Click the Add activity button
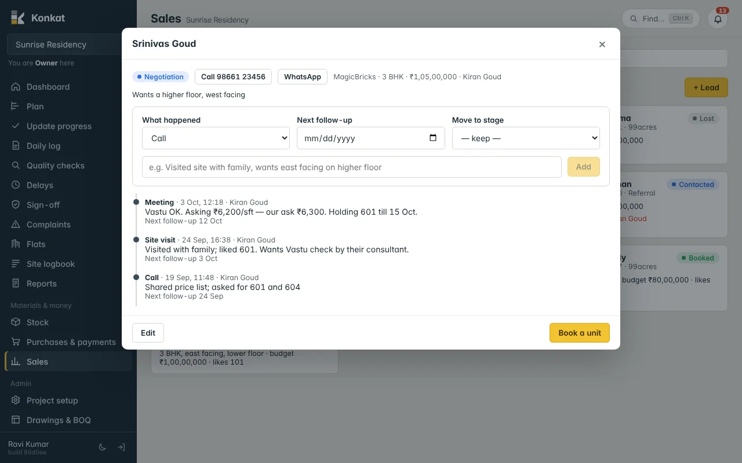The width and height of the screenshot is (742, 463). point(584,167)
